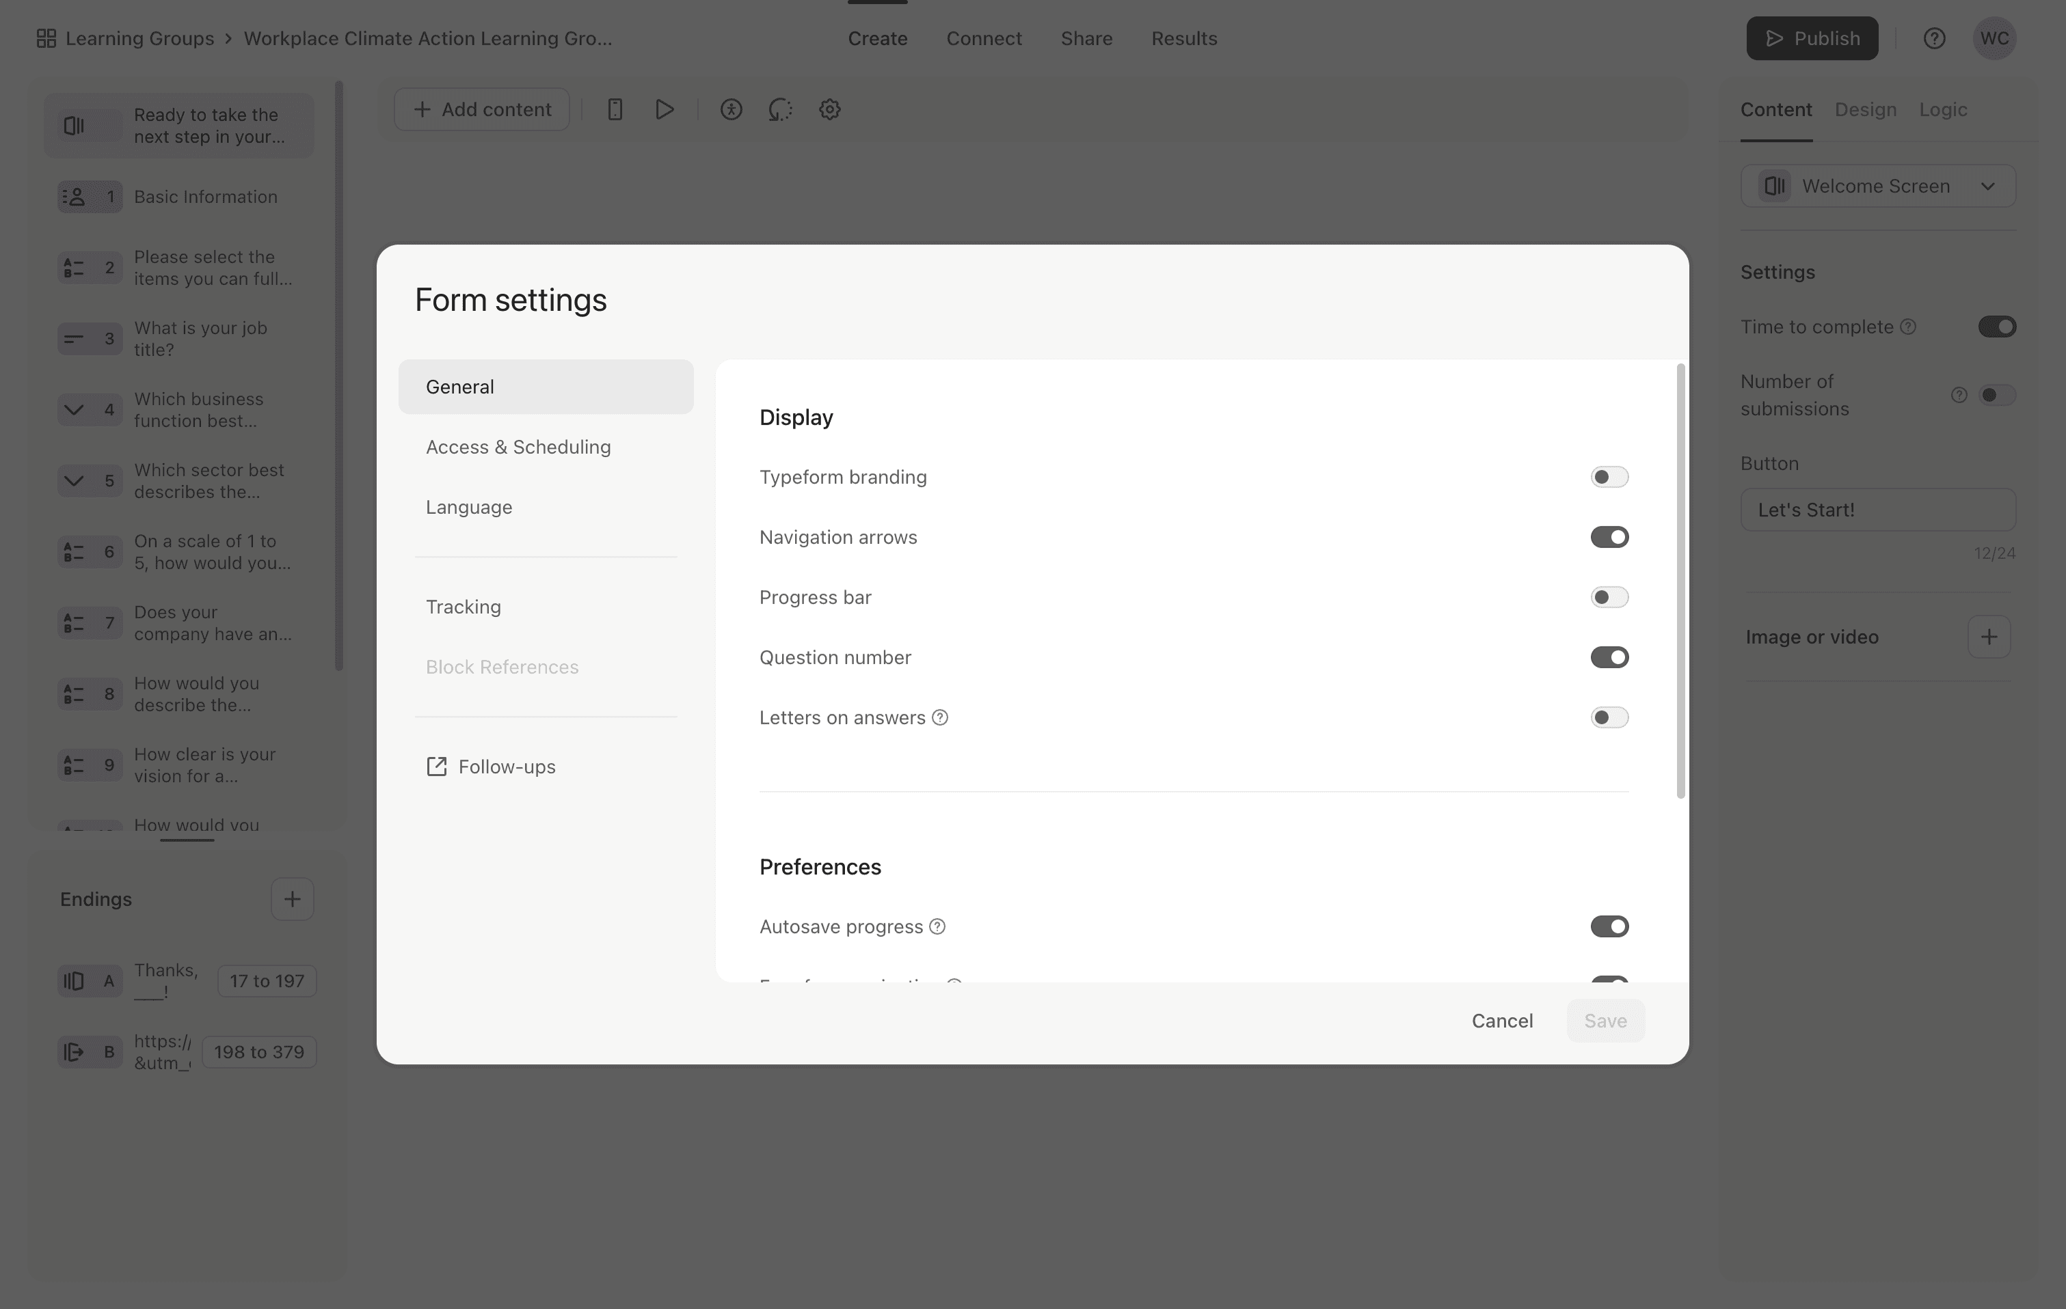Viewport: 2066px width, 1309px height.
Task: Open the Language settings section
Action: tap(546, 507)
